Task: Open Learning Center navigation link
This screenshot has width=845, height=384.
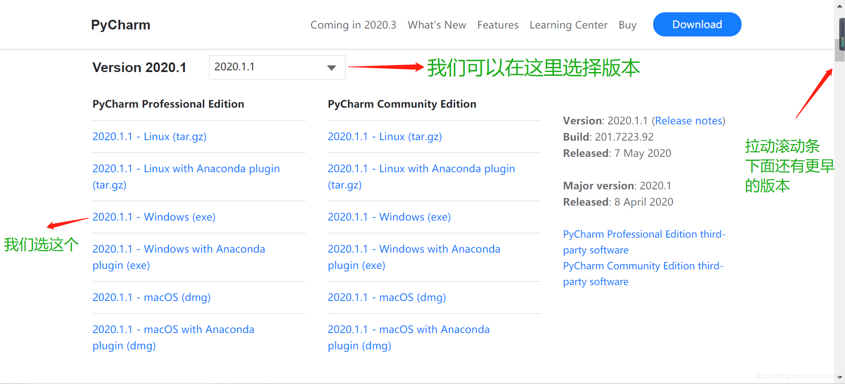Action: 568,25
